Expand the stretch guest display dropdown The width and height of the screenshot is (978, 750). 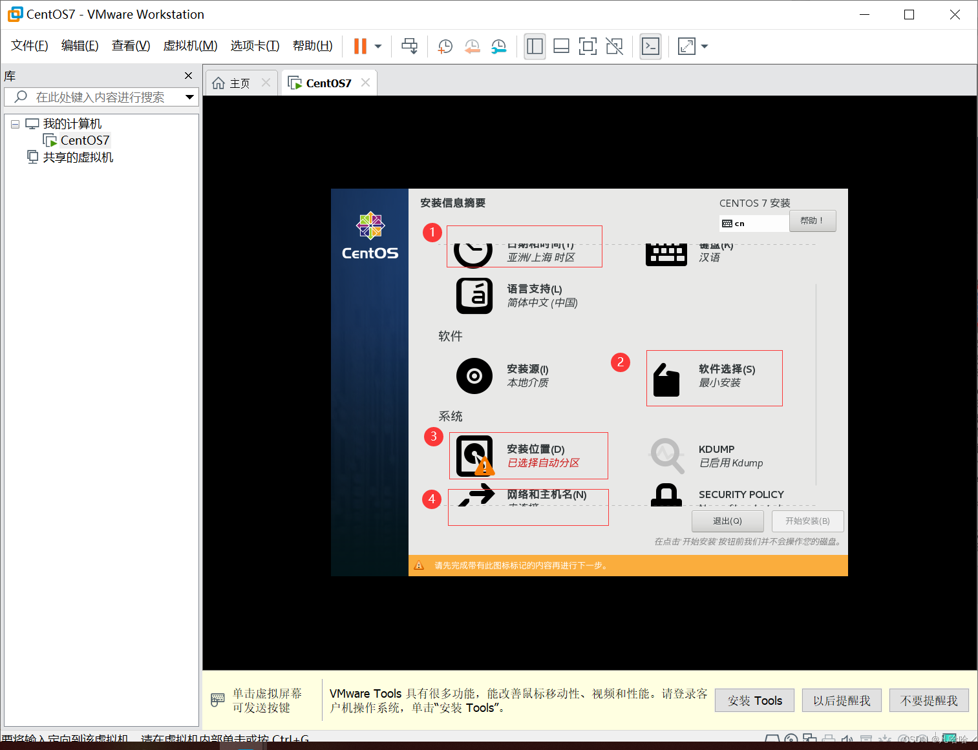704,46
